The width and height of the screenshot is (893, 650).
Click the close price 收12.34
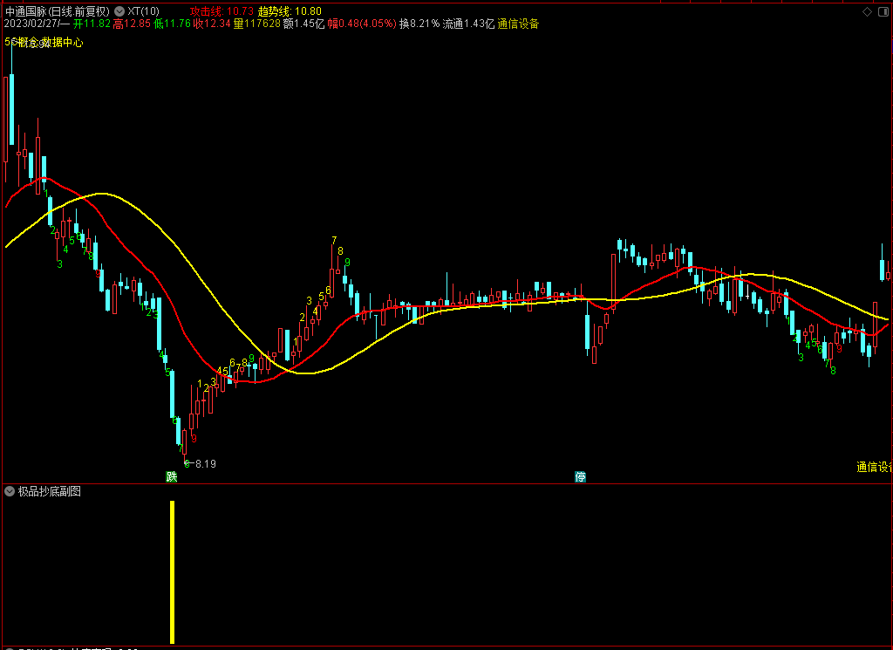point(212,24)
